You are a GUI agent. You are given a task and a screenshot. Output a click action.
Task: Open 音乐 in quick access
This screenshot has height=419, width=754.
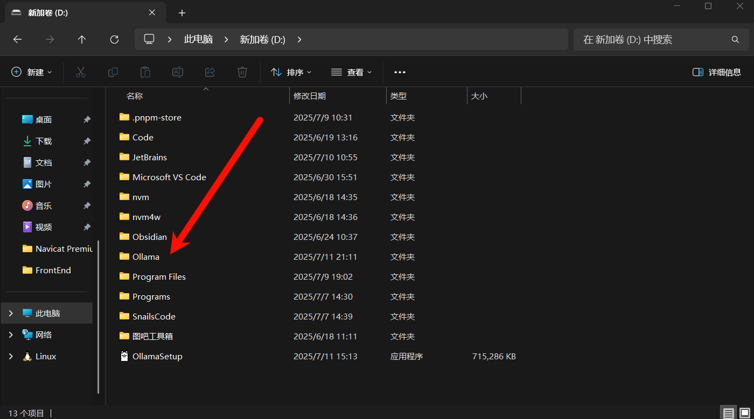44,205
